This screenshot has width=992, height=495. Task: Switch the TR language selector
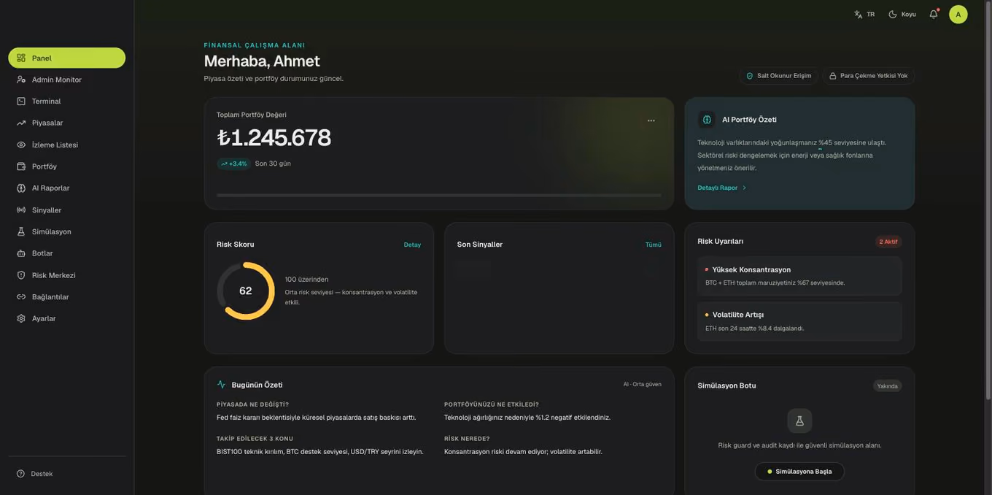pyautogui.click(x=864, y=14)
